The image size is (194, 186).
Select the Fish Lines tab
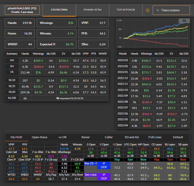pyautogui.click(x=155, y=137)
